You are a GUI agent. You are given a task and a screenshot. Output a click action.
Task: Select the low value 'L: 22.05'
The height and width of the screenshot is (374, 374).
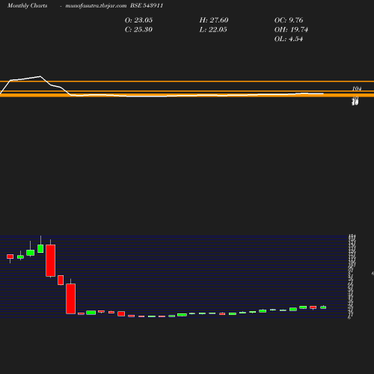(x=213, y=30)
